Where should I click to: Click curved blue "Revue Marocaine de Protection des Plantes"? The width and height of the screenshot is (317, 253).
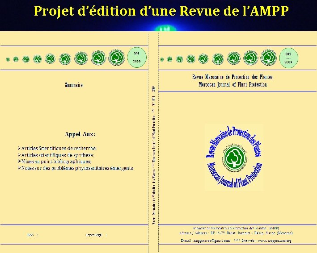point(234,141)
